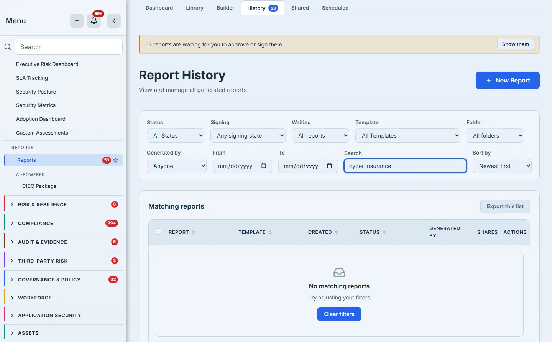Expand the Governance & Policy section

click(63, 280)
